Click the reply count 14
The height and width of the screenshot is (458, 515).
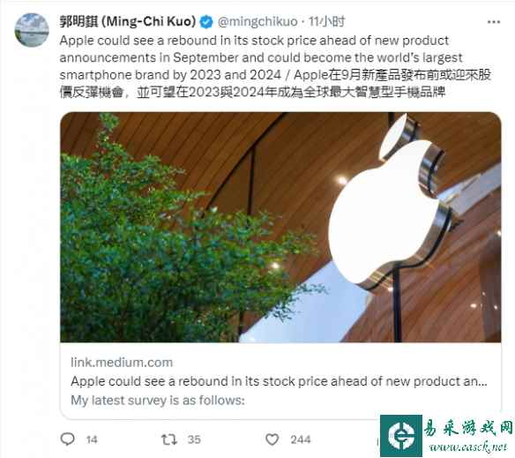pos(92,439)
